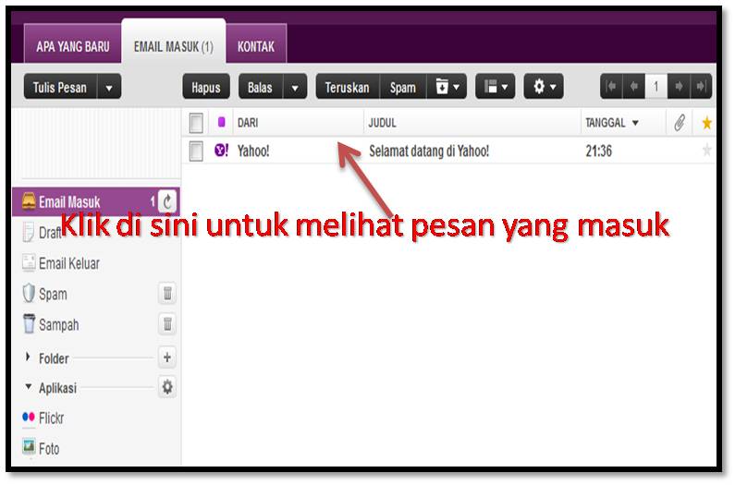The image size is (735, 485).
Task: Open the Tulis Pesan dropdown arrow
Action: pos(109,87)
